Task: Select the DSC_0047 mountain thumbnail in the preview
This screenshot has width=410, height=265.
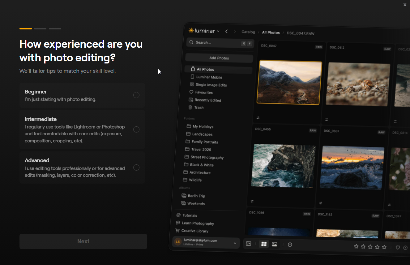Action: pyautogui.click(x=289, y=82)
